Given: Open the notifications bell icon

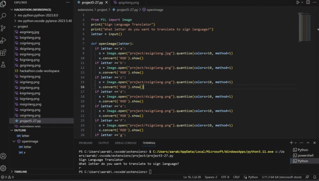Looking at the screenshot, I should point(315,177).
